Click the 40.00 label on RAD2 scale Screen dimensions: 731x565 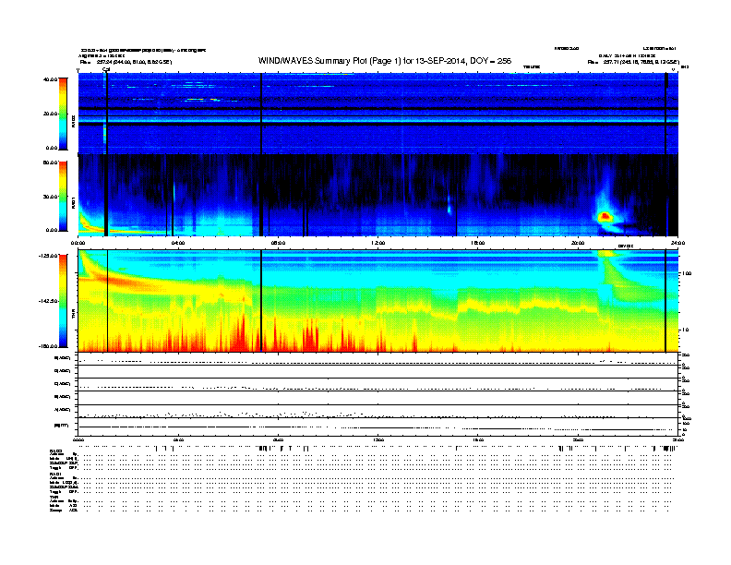pos(50,79)
